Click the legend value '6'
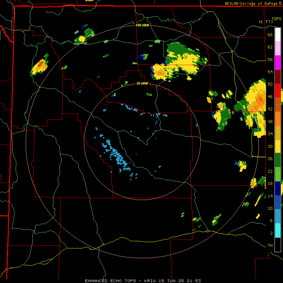This screenshot has height=283, width=283. point(271,220)
